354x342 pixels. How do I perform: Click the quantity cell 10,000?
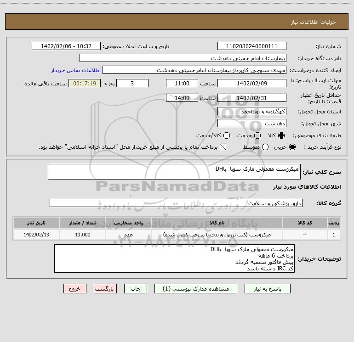[x=83, y=235]
